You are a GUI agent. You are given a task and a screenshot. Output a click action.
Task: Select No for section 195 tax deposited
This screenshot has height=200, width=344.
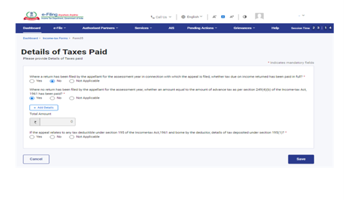(x=52, y=137)
